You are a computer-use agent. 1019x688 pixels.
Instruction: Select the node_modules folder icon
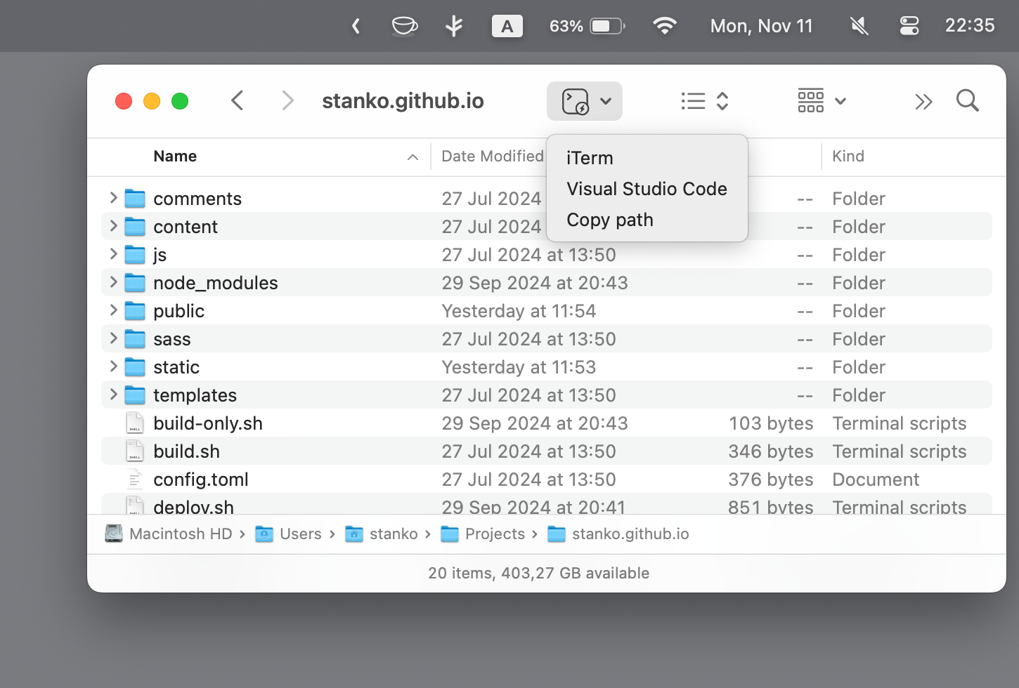(135, 283)
